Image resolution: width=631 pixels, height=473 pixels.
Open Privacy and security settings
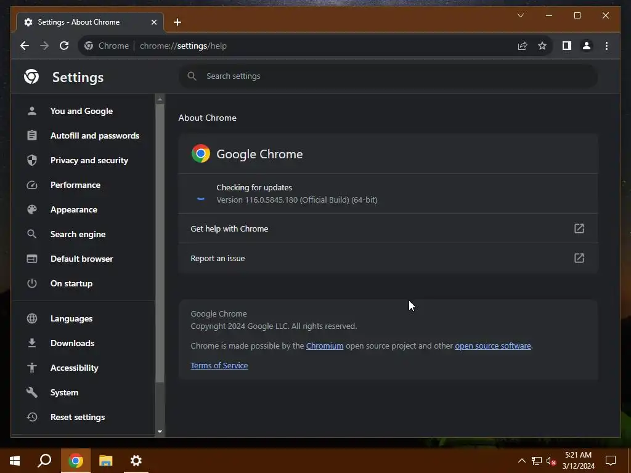89,160
